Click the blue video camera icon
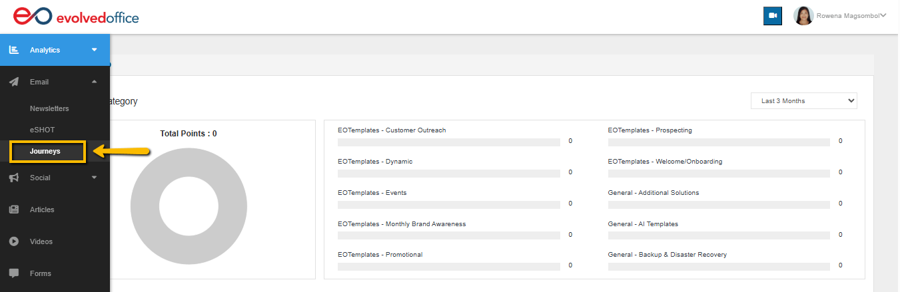The height and width of the screenshot is (292, 900). (772, 16)
